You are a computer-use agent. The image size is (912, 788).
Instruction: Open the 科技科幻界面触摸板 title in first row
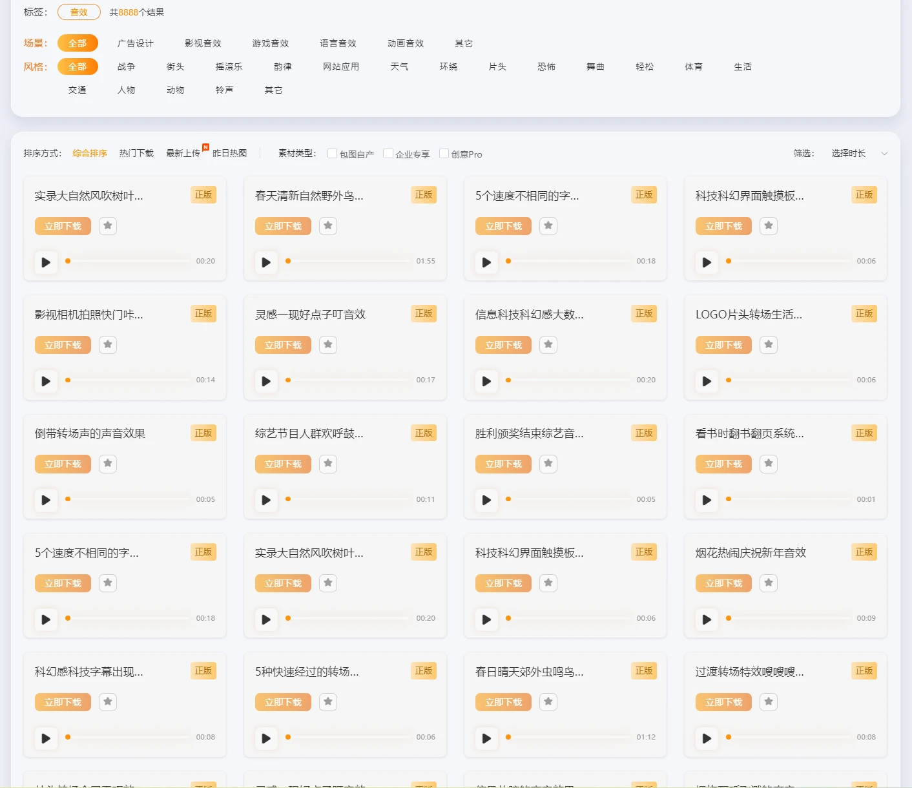[749, 196]
